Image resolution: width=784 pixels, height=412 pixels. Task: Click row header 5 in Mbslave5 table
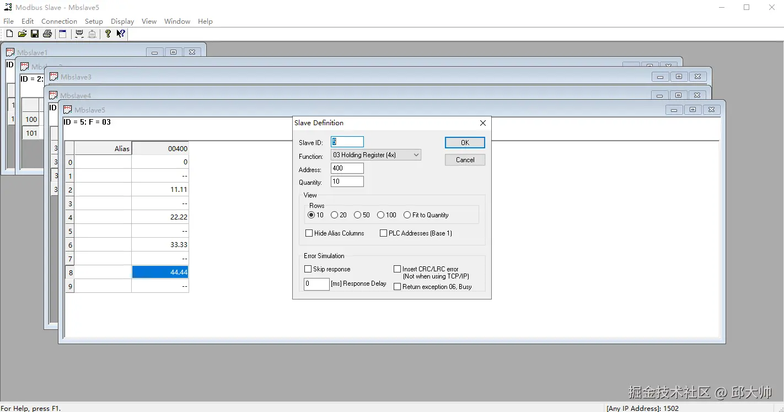coord(70,231)
